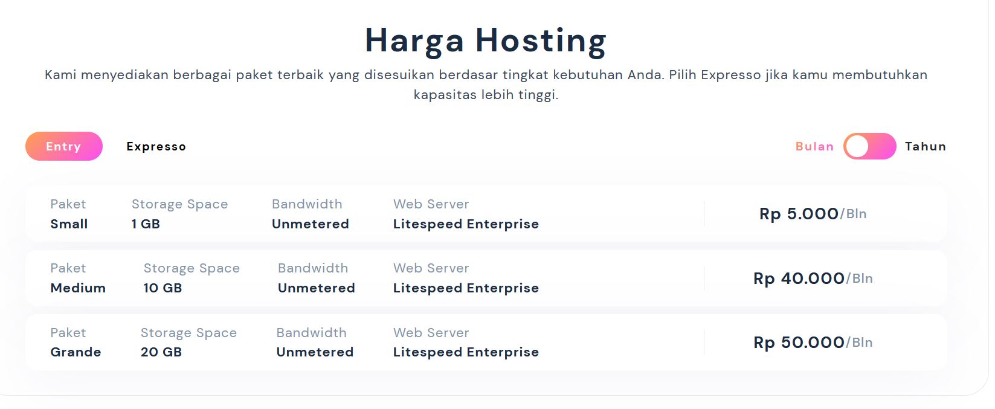Click the Small plan name
This screenshot has height=409, width=995.
pos(68,224)
